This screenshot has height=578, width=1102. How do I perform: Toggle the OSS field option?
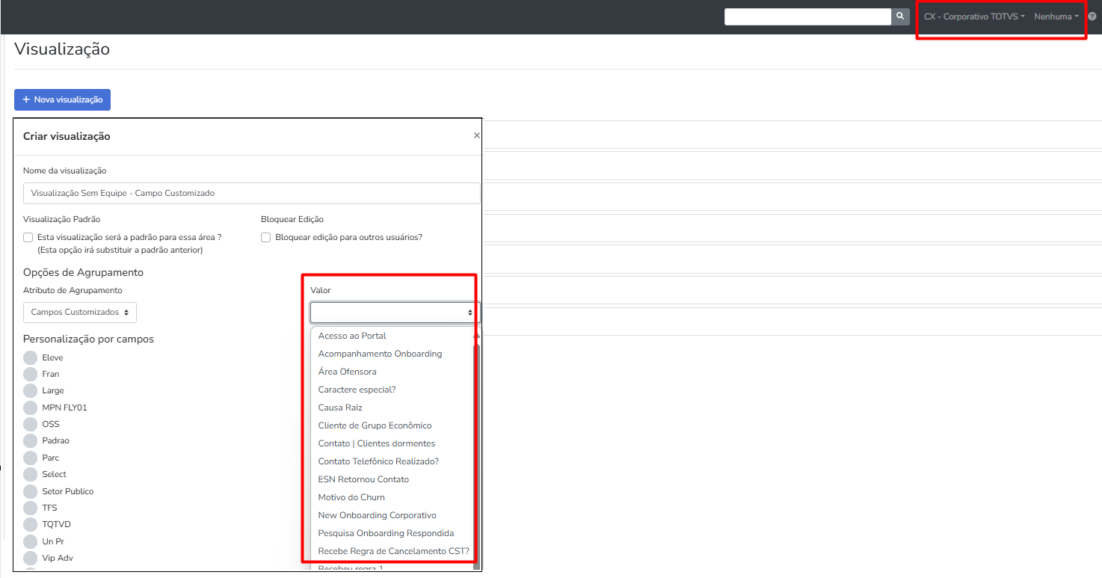point(30,424)
